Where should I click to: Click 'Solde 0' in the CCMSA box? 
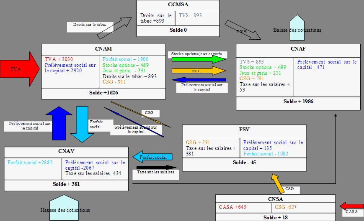pyautogui.click(x=178, y=30)
